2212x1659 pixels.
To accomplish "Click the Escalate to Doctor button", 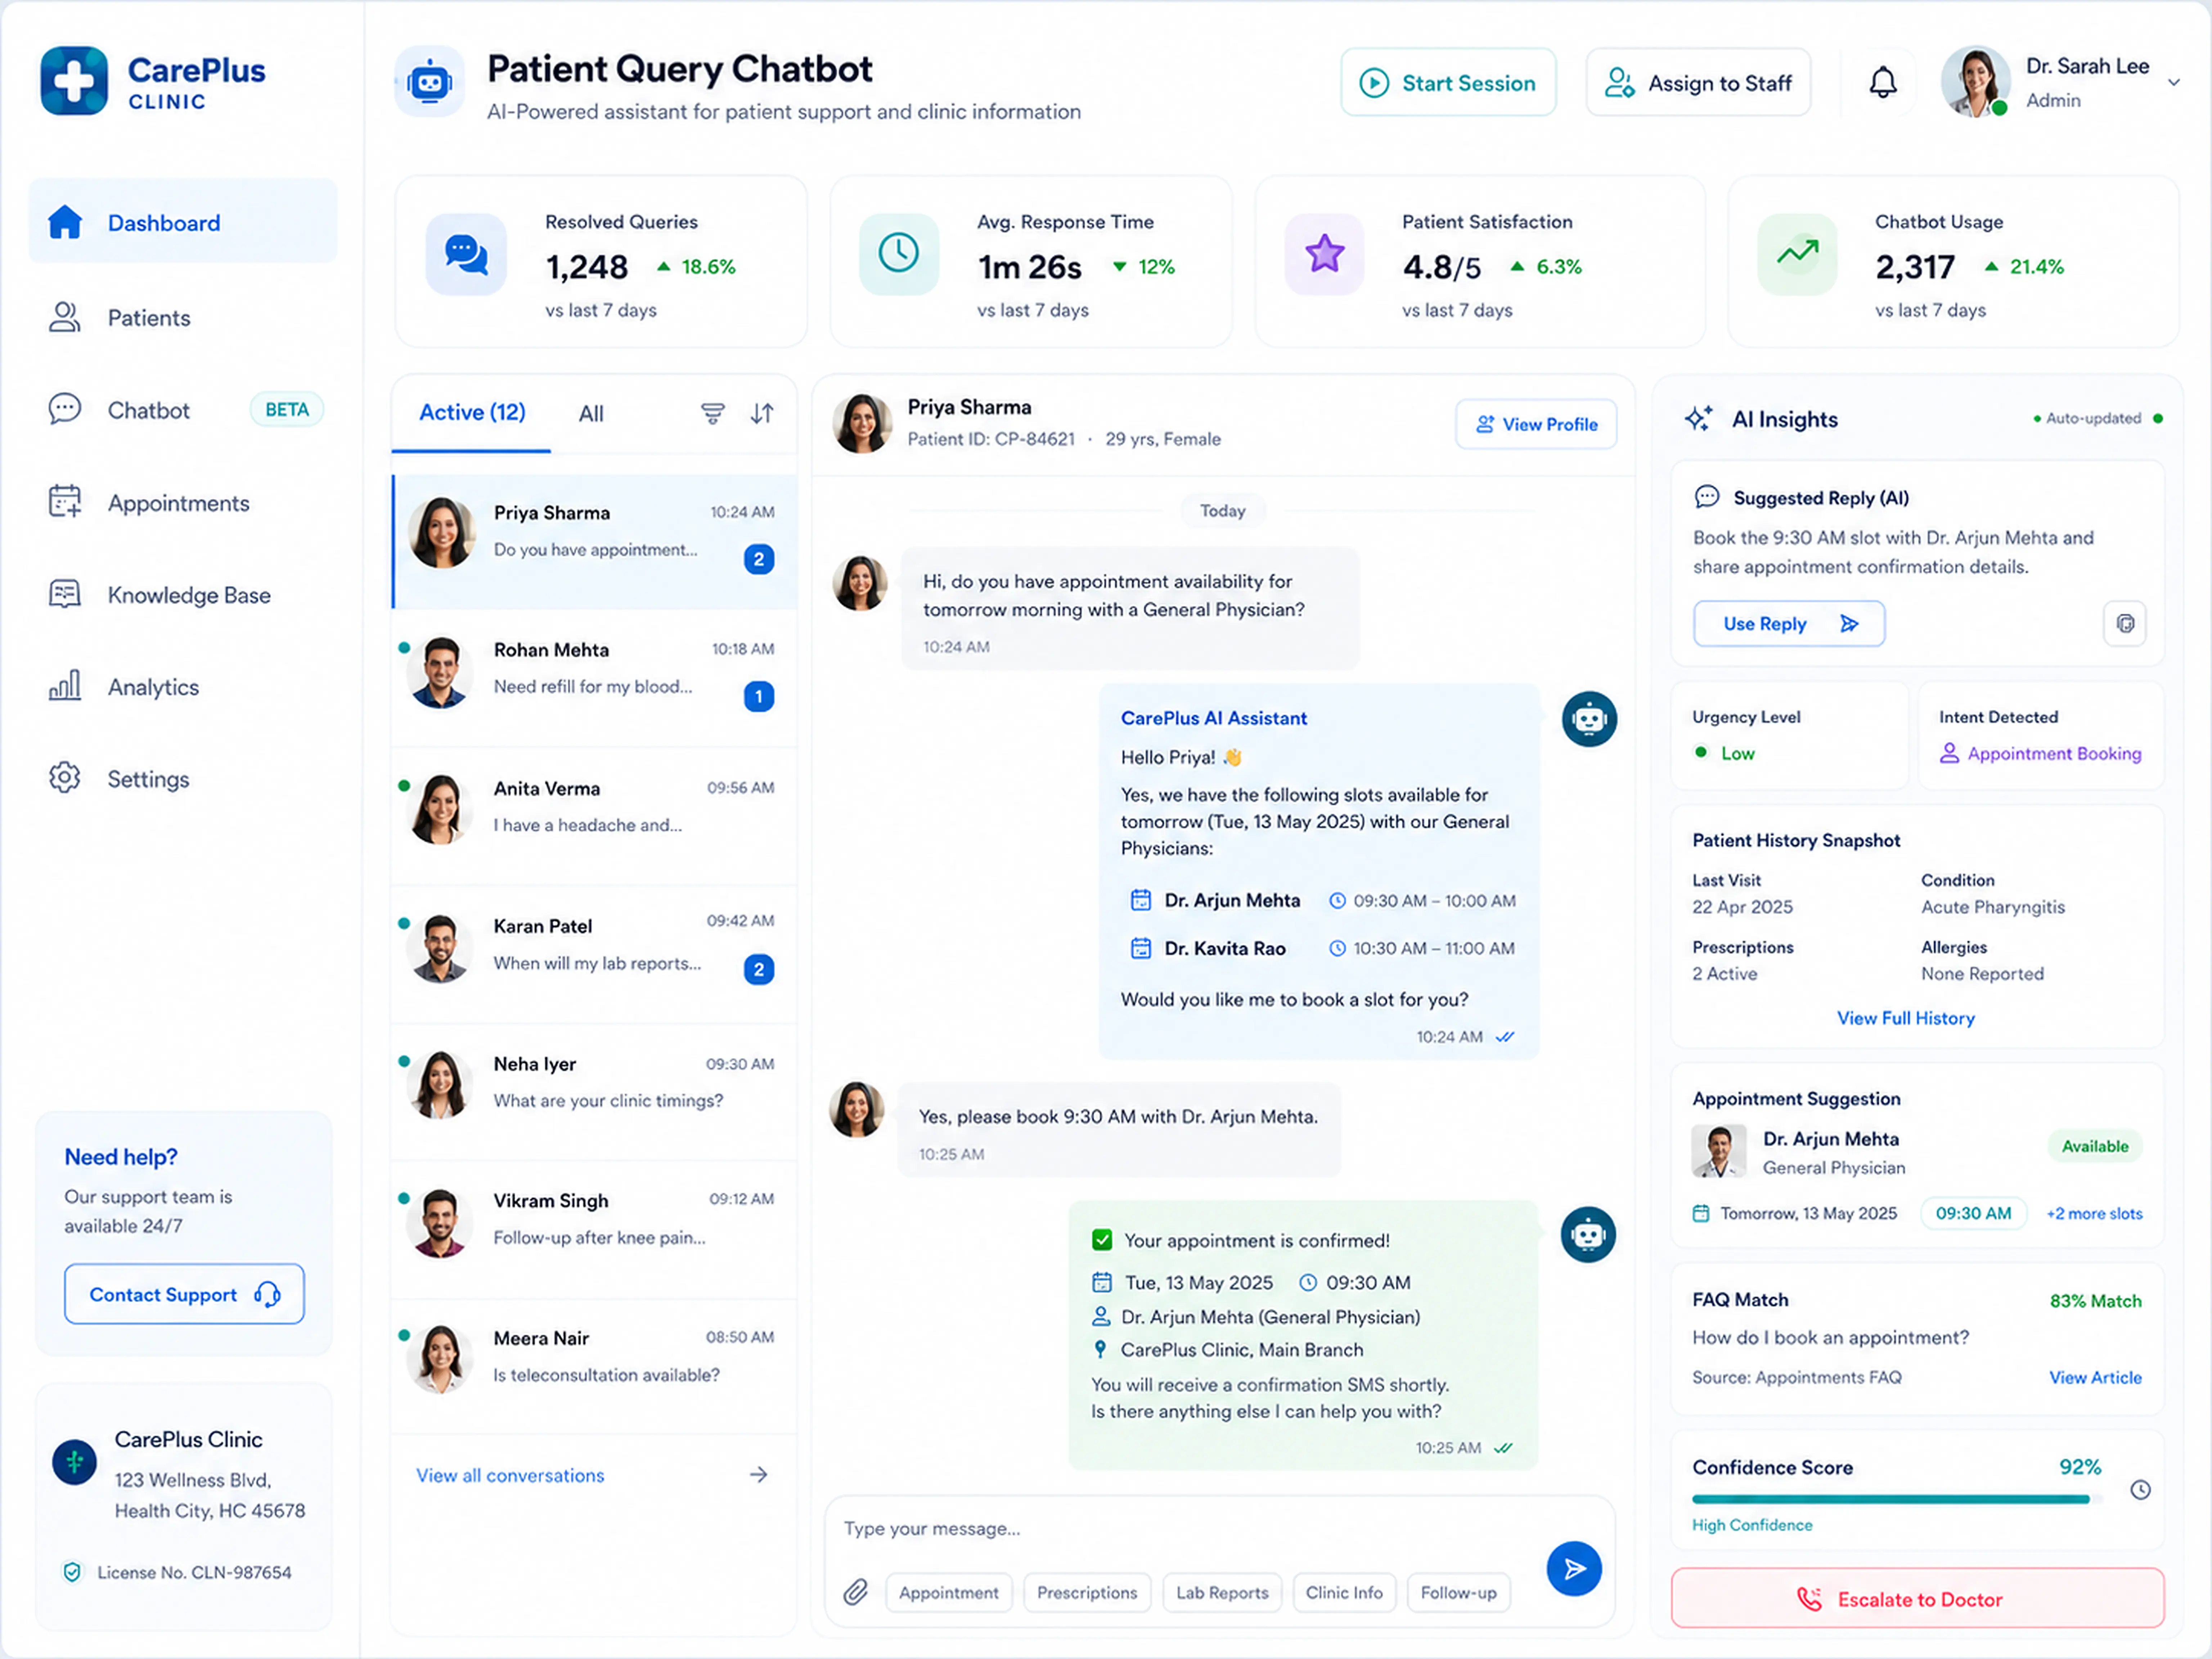I will [x=1917, y=1599].
